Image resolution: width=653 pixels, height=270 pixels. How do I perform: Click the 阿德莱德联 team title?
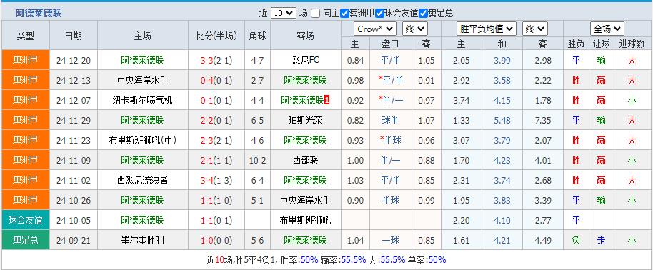(39, 14)
